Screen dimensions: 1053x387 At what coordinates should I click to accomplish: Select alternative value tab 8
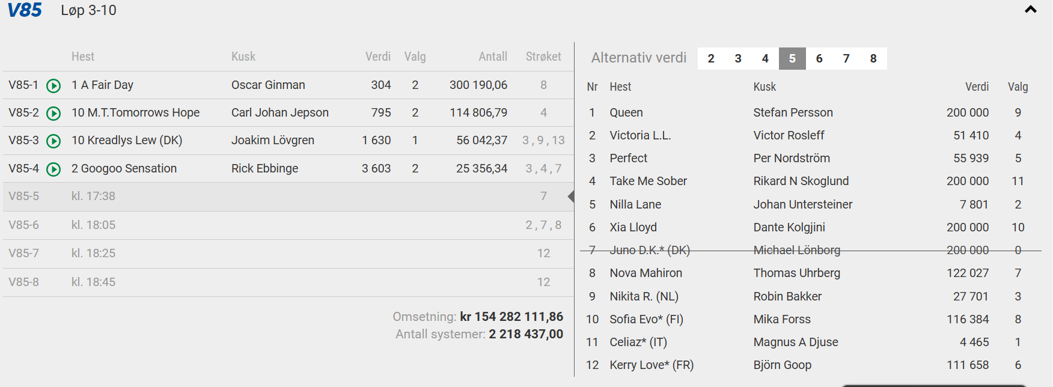873,58
